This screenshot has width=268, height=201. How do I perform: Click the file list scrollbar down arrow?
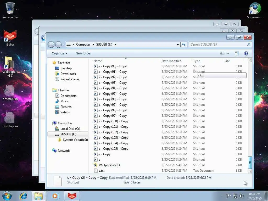250,171
